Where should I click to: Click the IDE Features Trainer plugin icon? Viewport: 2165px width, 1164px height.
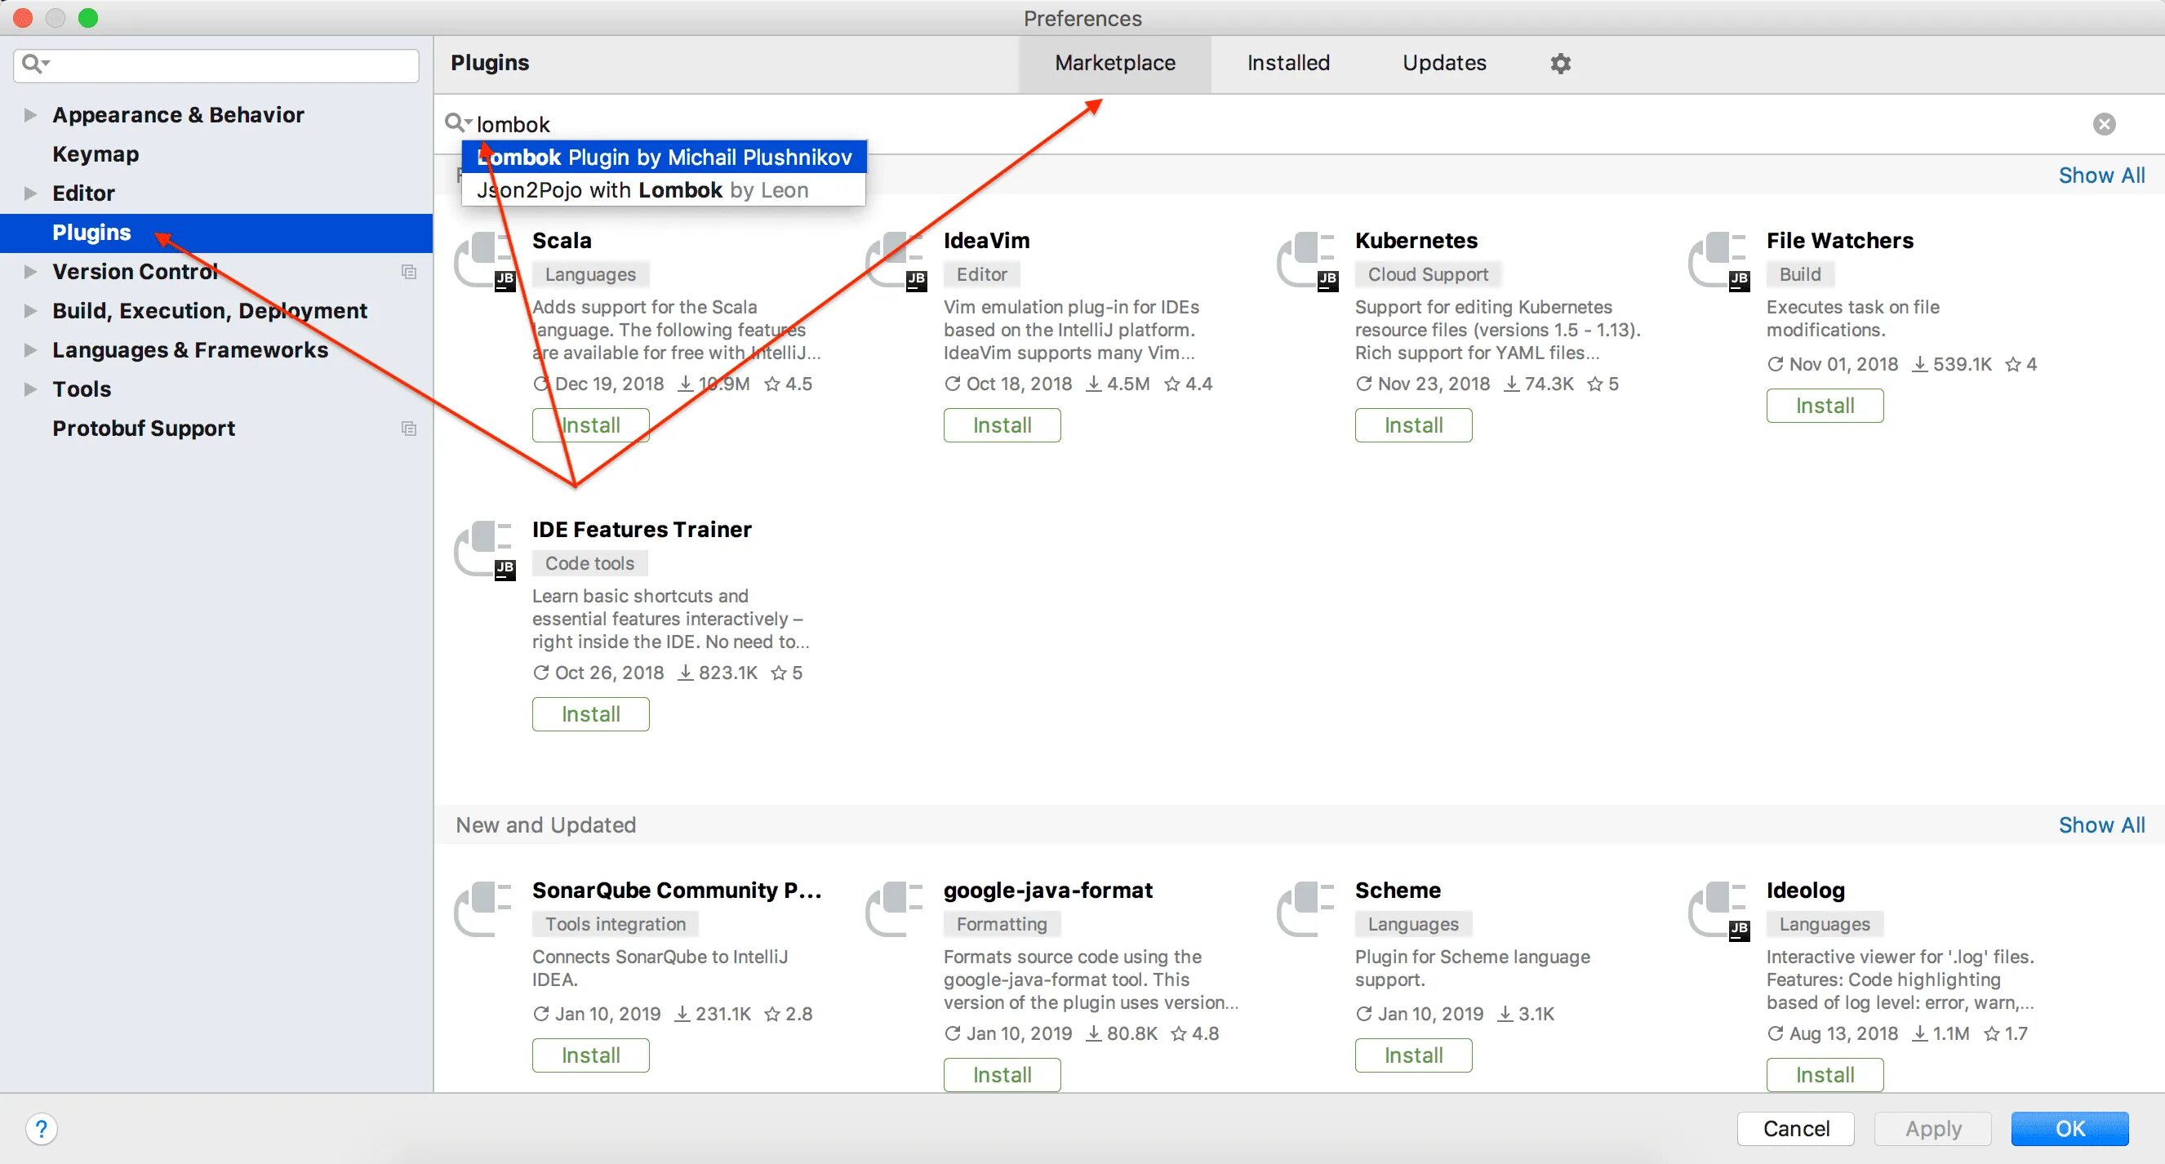coord(485,549)
